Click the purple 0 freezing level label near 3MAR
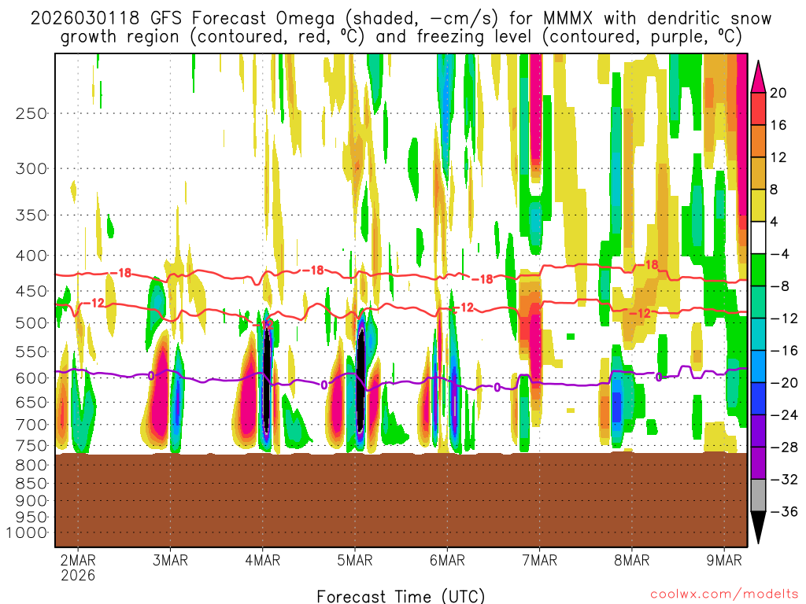 pos(151,376)
